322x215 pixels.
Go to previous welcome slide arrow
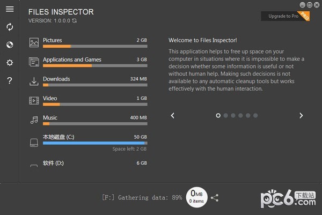pyautogui.click(x=173, y=115)
